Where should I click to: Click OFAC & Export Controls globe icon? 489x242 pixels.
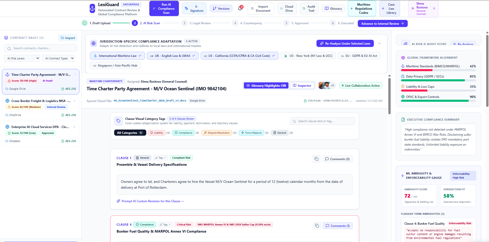[403, 97]
